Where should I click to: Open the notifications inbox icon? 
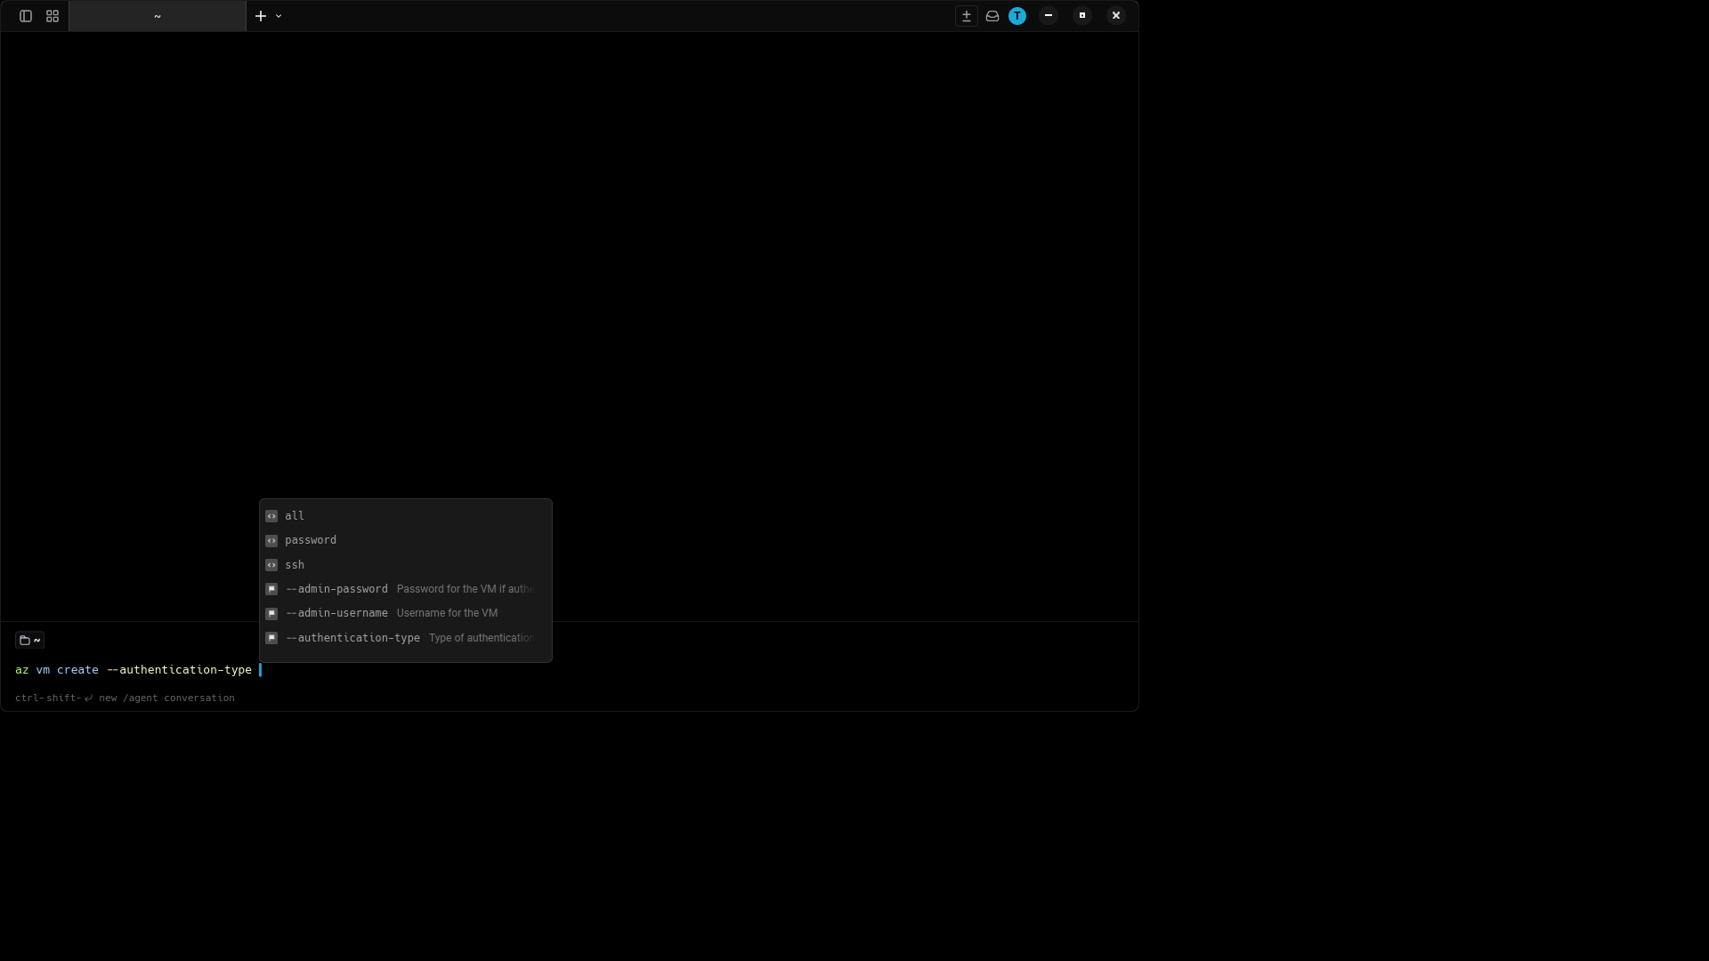click(x=992, y=16)
